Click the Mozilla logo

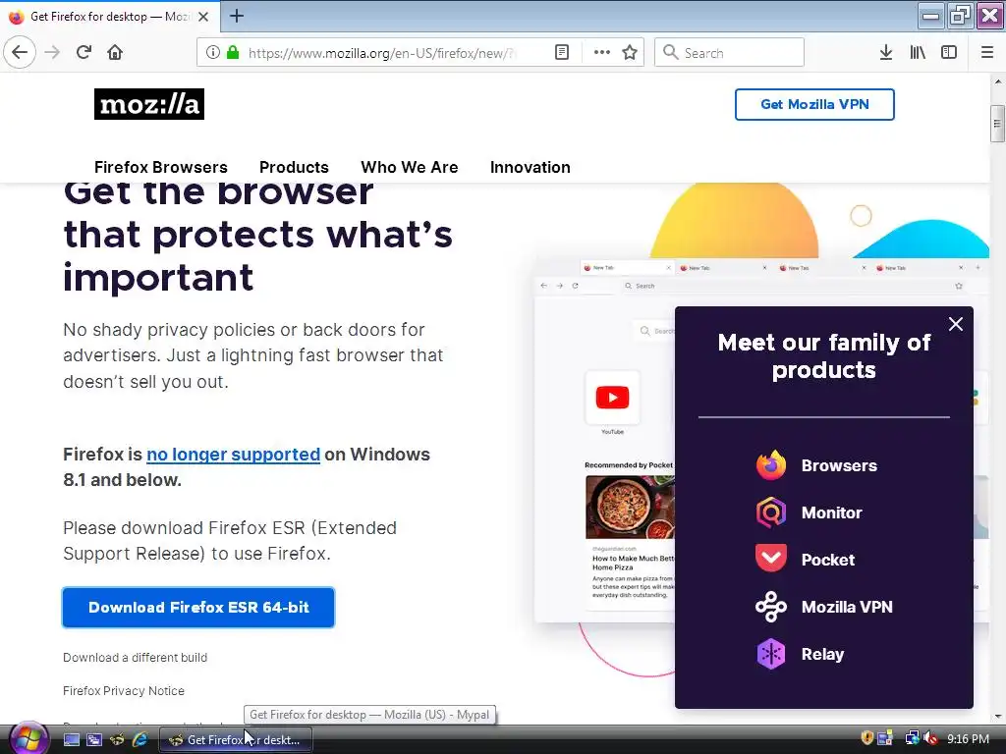click(149, 104)
